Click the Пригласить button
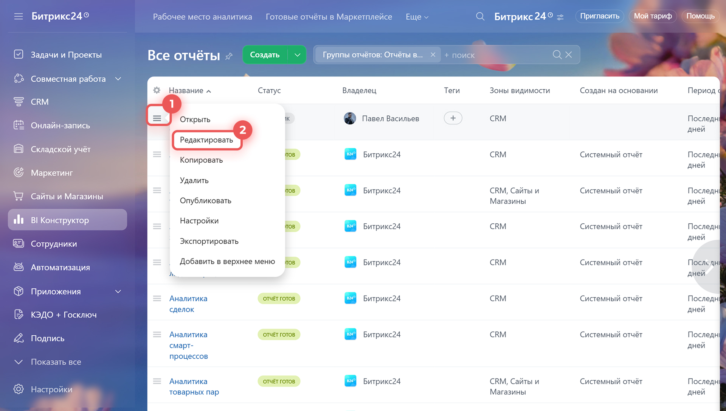Viewport: 726px width, 411px height. 600,16
